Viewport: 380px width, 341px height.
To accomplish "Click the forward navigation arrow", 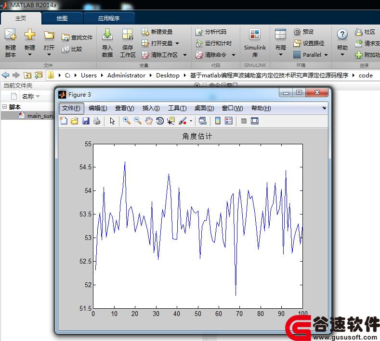I will tap(16, 75).
